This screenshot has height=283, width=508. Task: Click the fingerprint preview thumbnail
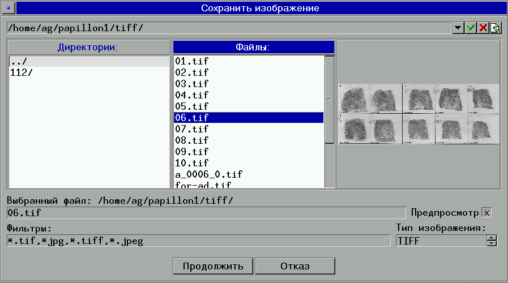(x=419, y=114)
